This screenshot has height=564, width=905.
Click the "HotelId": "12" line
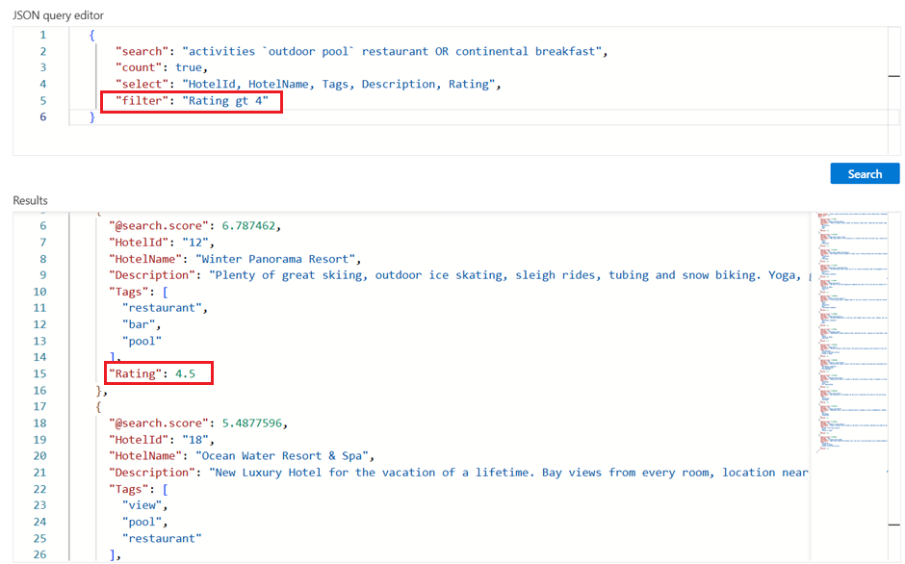[x=162, y=243]
